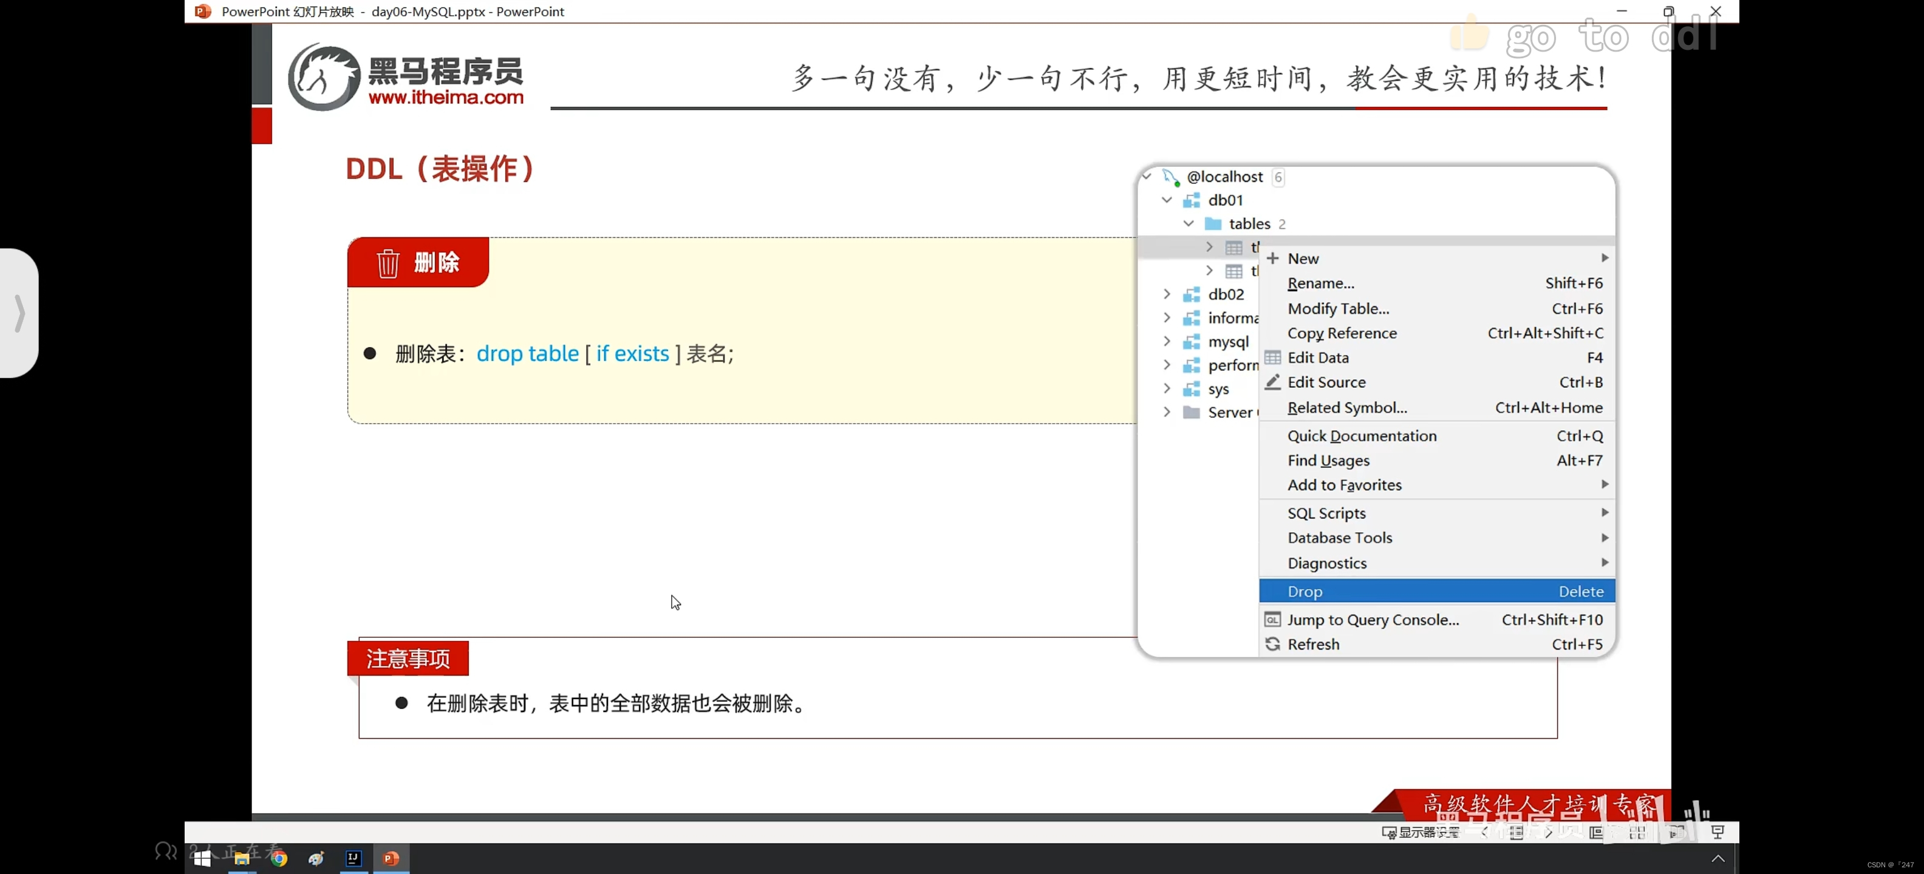The width and height of the screenshot is (1924, 874).
Task: Collapse the @localhost tree node
Action: [x=1147, y=177]
